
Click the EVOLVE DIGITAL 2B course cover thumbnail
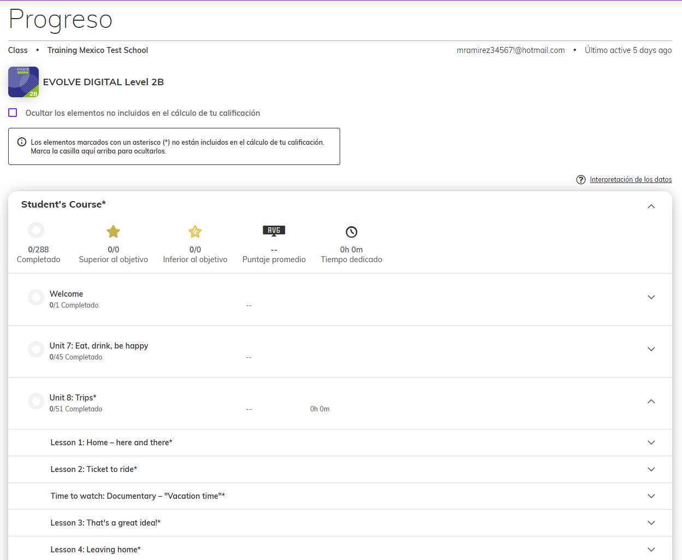(23, 82)
